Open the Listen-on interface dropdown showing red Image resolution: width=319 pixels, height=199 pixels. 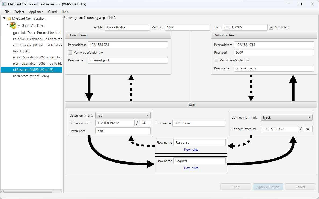coord(123,116)
